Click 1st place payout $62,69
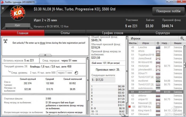186x117 pixels. (121, 86)
